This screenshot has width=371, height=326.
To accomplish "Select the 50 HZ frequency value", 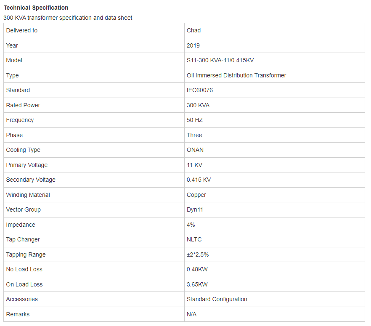I will pyautogui.click(x=195, y=120).
